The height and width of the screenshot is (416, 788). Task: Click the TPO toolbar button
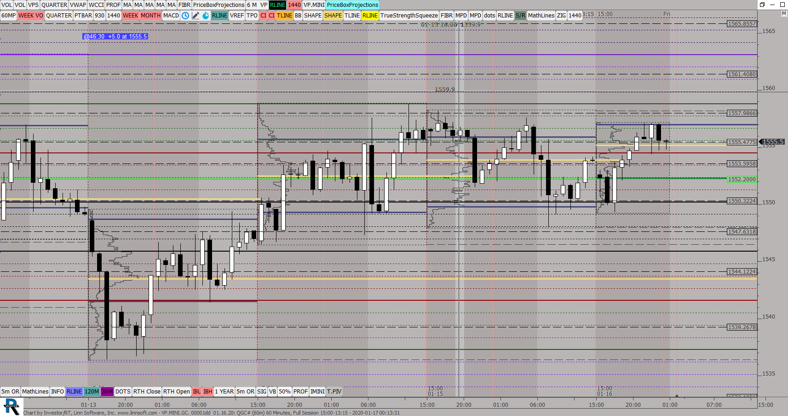[252, 16]
